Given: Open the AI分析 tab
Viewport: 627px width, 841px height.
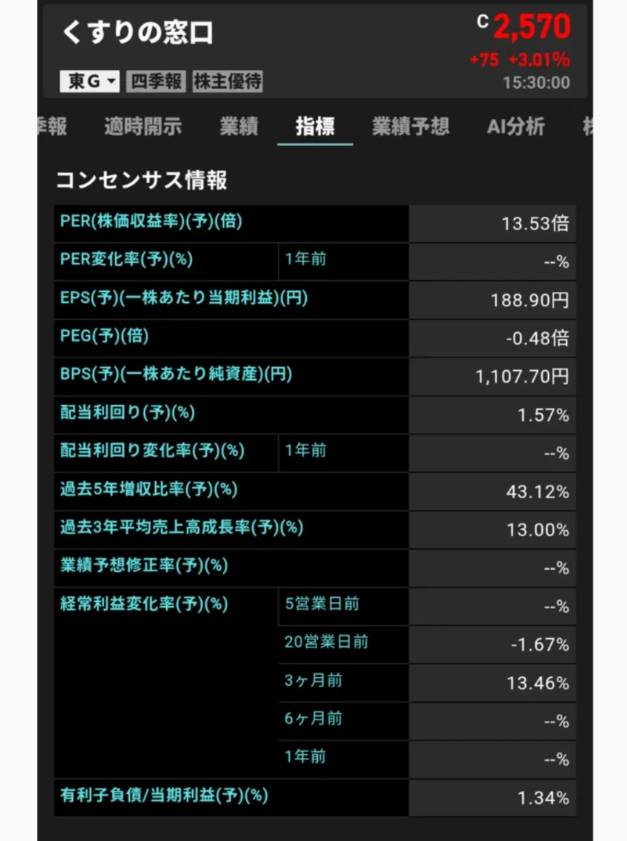Looking at the screenshot, I should 516,126.
